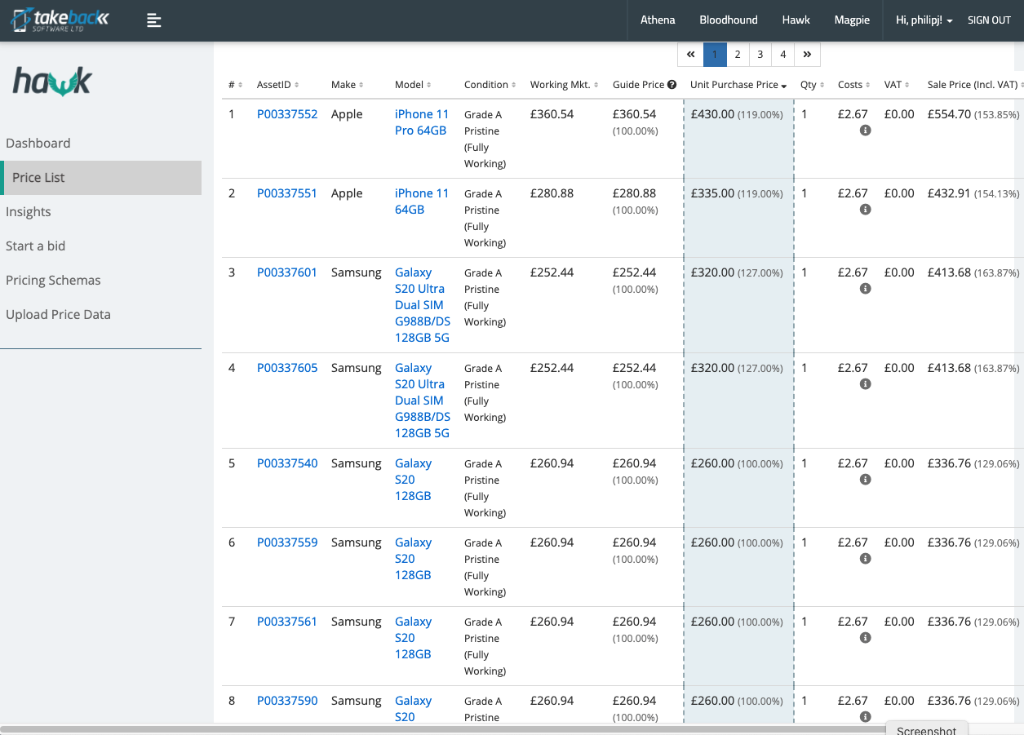Open asset link P00337552

coord(287,114)
